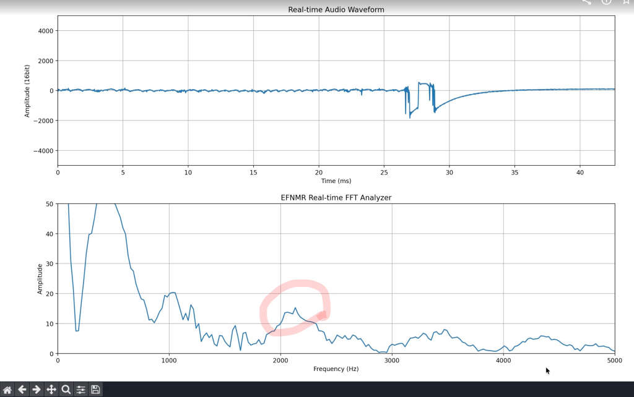Select the Zoom to rectangle magnifier
The image size is (634, 397).
[x=66, y=390]
